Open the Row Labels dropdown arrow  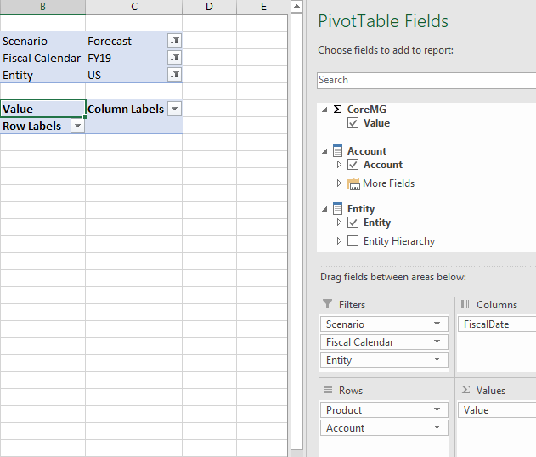coord(77,126)
